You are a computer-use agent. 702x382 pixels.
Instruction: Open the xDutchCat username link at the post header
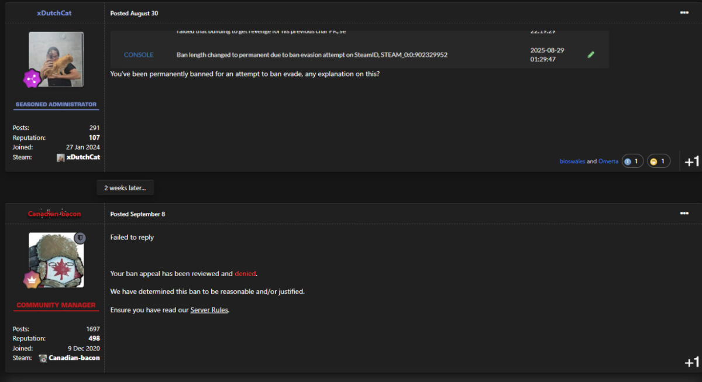[x=54, y=13]
